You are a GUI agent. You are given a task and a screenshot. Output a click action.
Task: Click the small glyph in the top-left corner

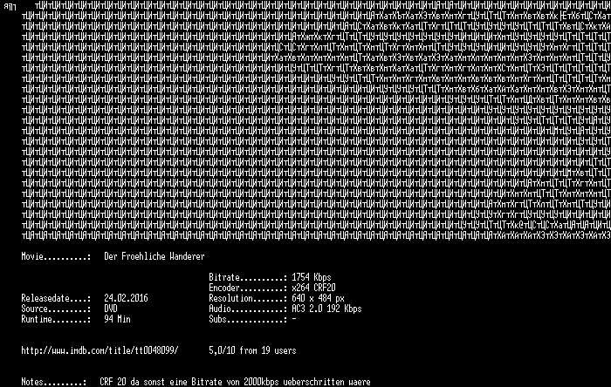10,7
